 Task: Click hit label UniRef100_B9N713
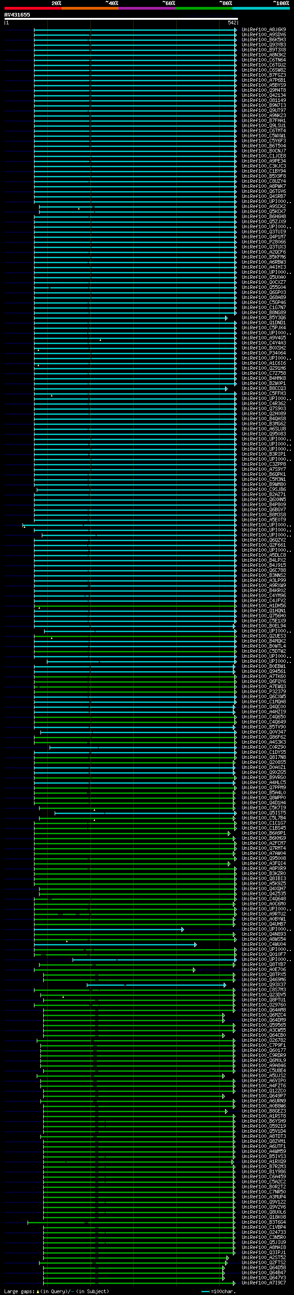click(x=264, y=106)
